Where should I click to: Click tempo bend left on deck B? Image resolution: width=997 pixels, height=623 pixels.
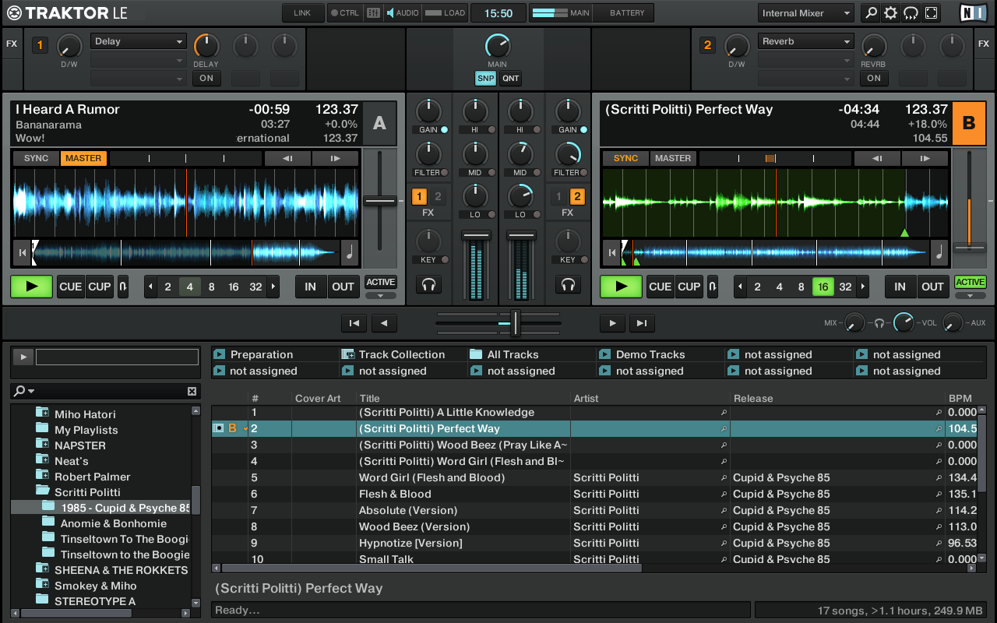point(877,158)
